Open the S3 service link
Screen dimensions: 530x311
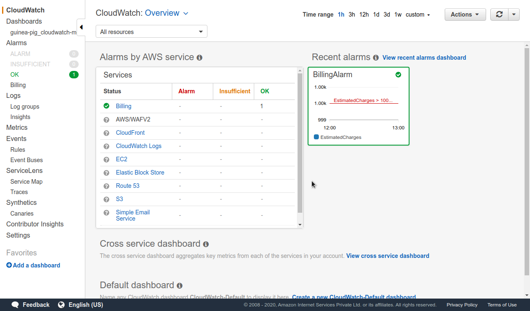click(119, 199)
